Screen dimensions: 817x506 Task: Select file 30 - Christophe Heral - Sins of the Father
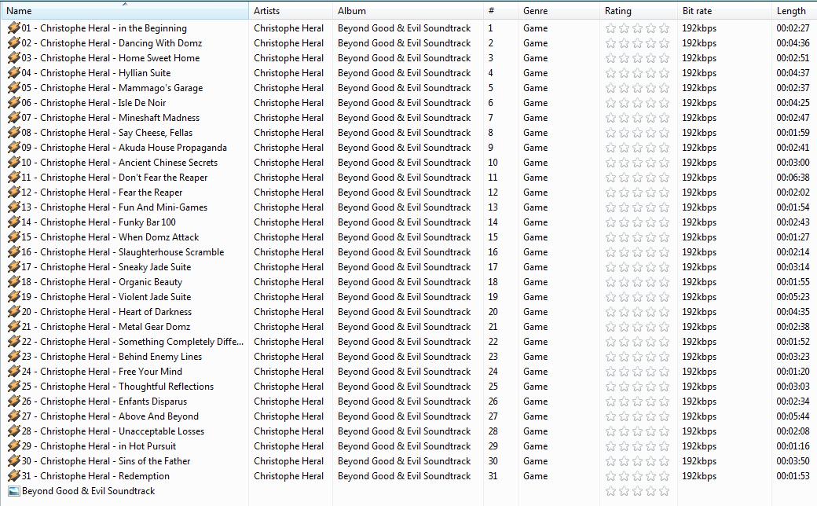(x=106, y=461)
